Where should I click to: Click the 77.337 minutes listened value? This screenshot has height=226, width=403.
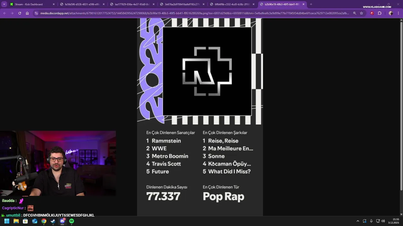tap(163, 196)
